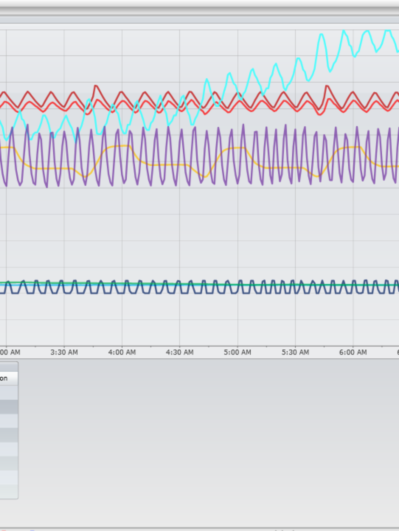Click the 6:00 AM time axis label
This screenshot has width=399, height=531.
tap(353, 352)
